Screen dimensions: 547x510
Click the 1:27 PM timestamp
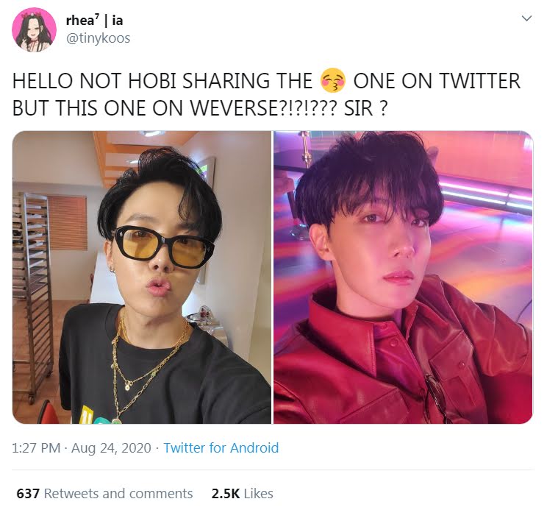(36, 447)
